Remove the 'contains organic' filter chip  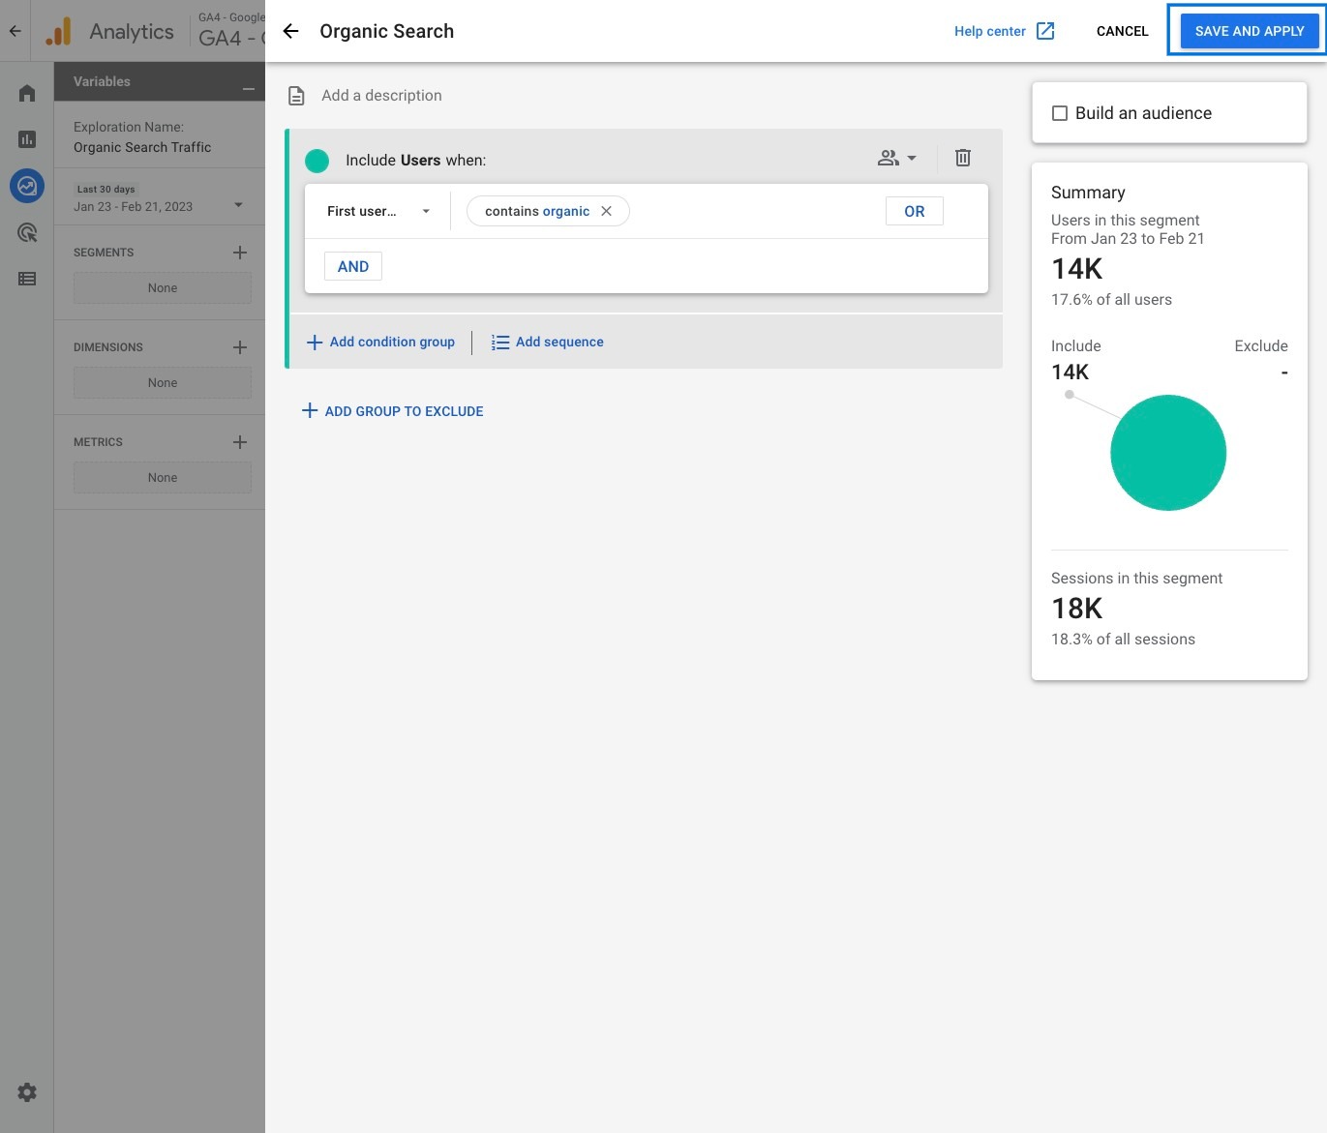606,211
